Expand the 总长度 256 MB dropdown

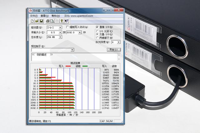(60, 37)
